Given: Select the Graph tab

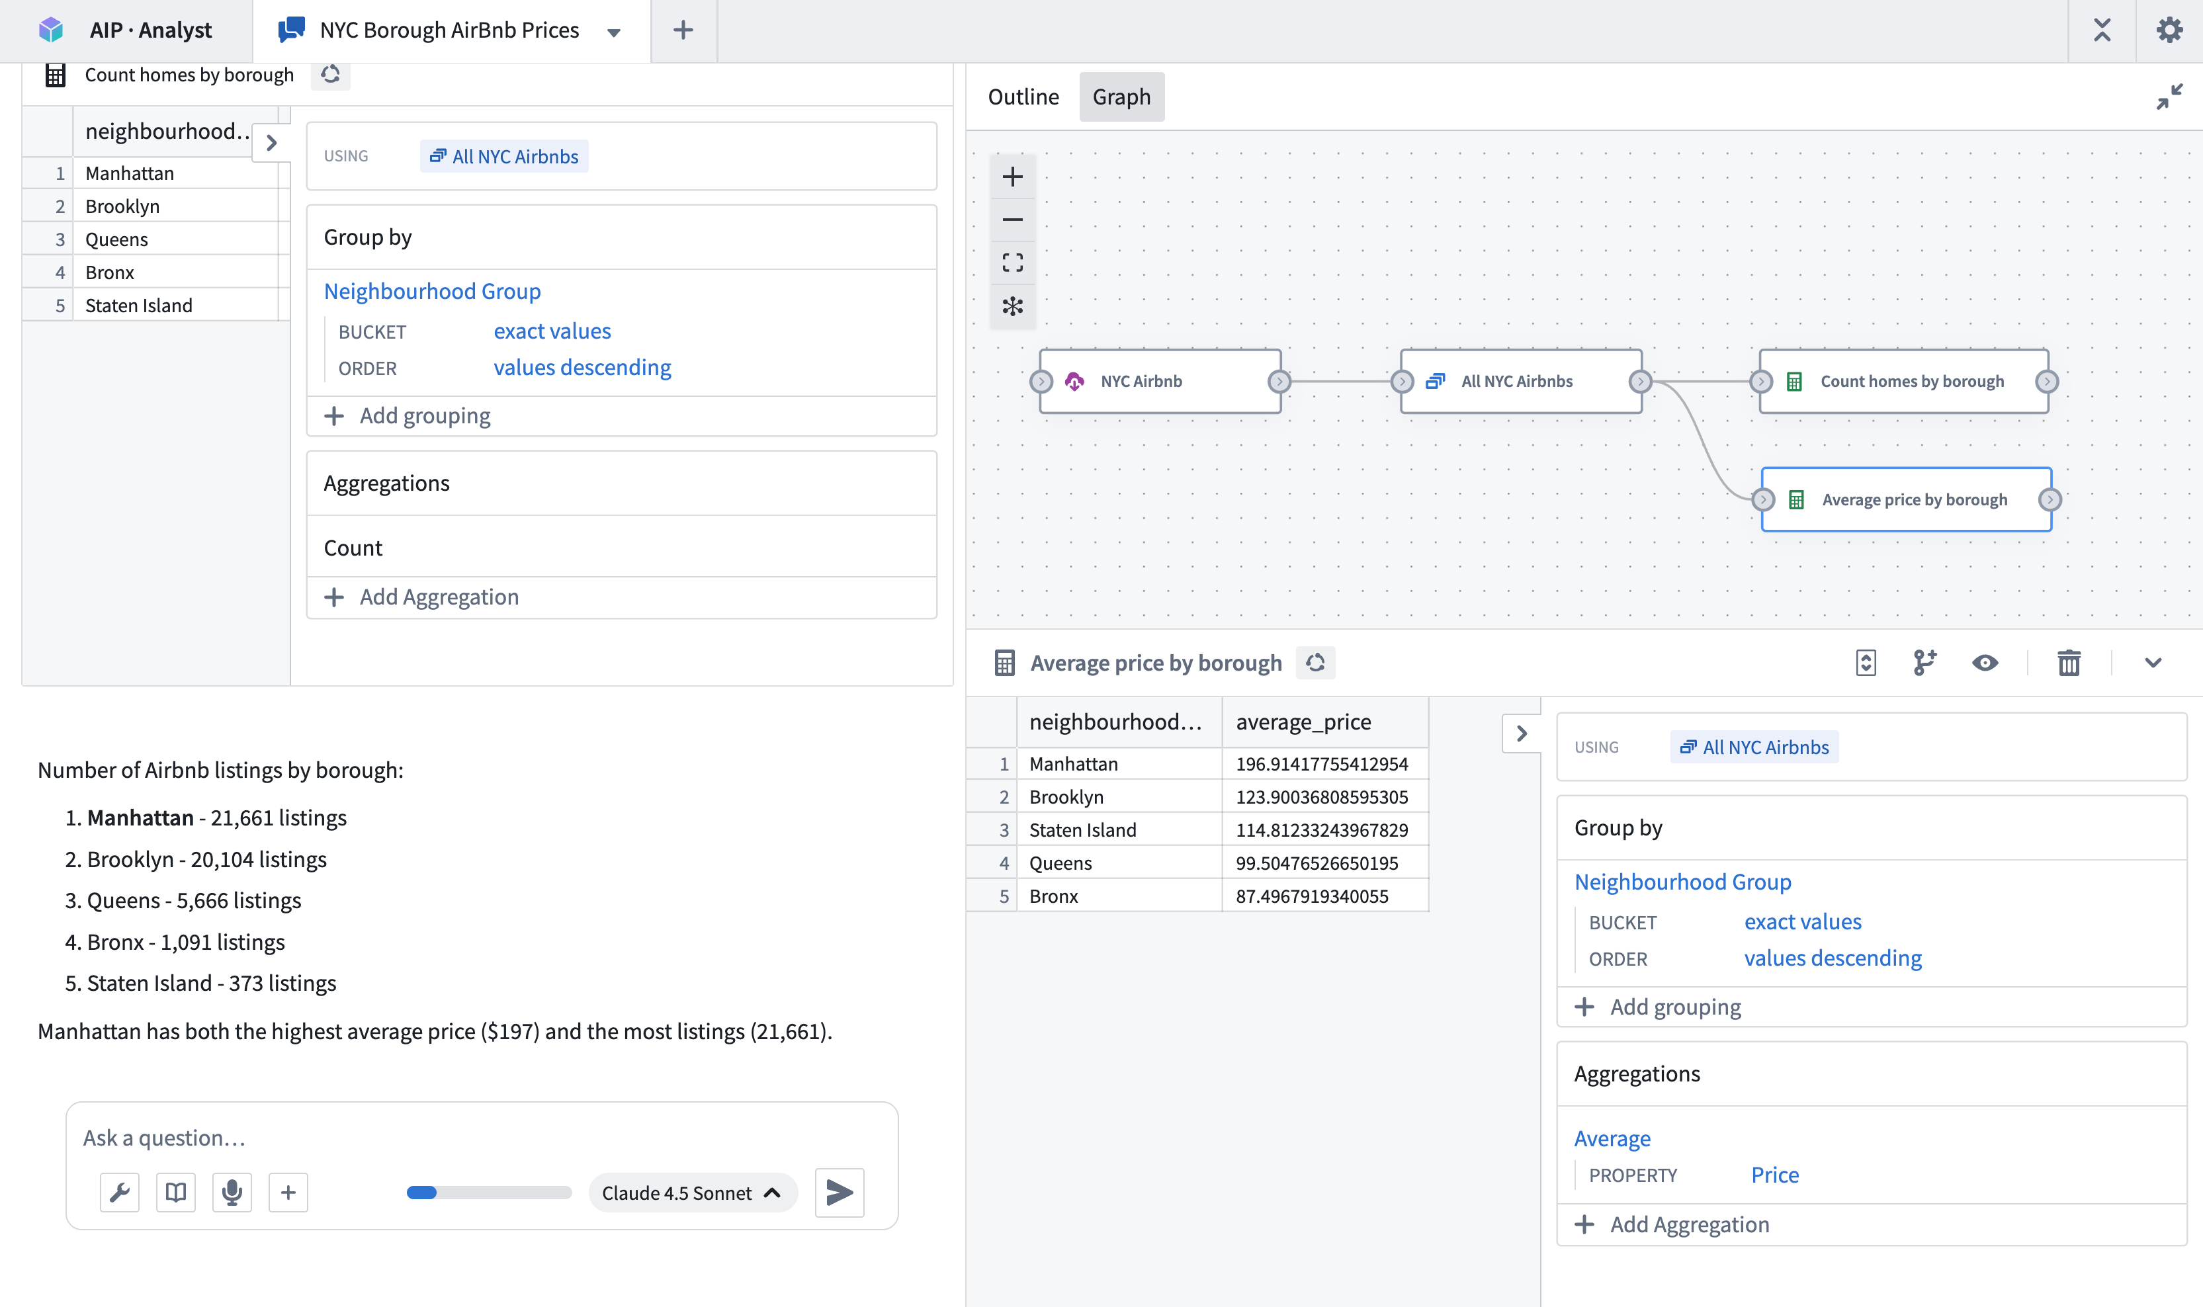Looking at the screenshot, I should click(1121, 97).
